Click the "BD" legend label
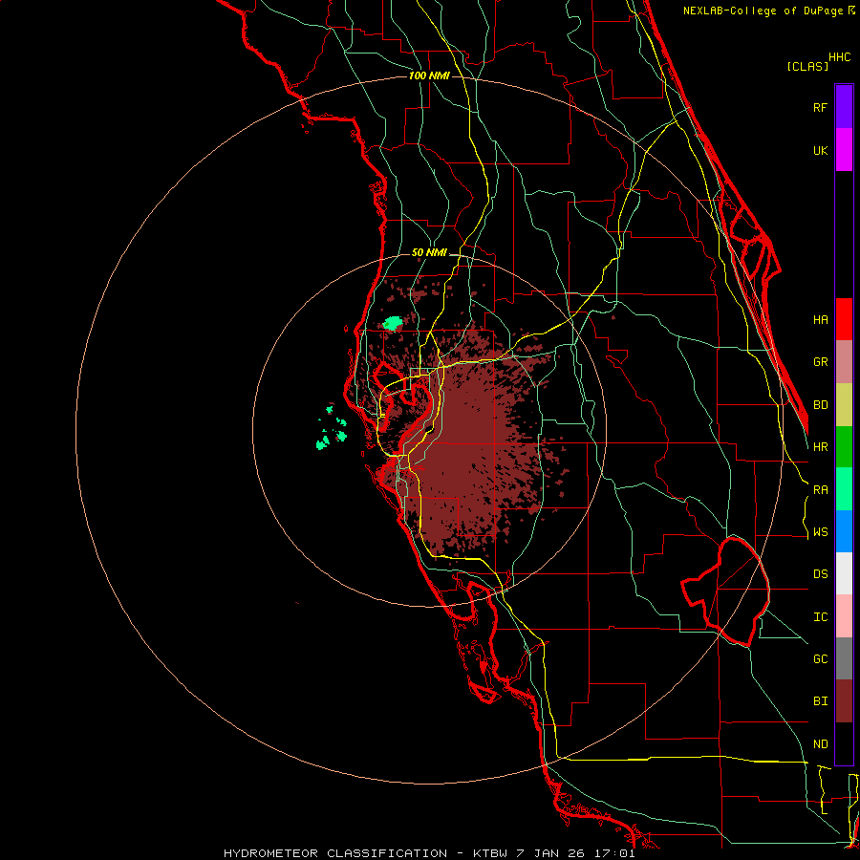This screenshot has width=860, height=860. coord(820,405)
